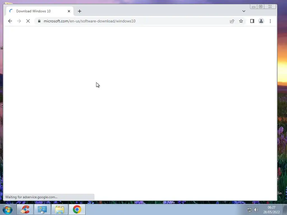This screenshot has height=215, width=287.
Task: Open the network tray icon
Action: [249, 209]
